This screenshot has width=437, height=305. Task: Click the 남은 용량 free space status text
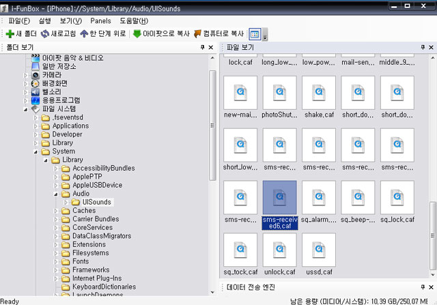(x=358, y=302)
